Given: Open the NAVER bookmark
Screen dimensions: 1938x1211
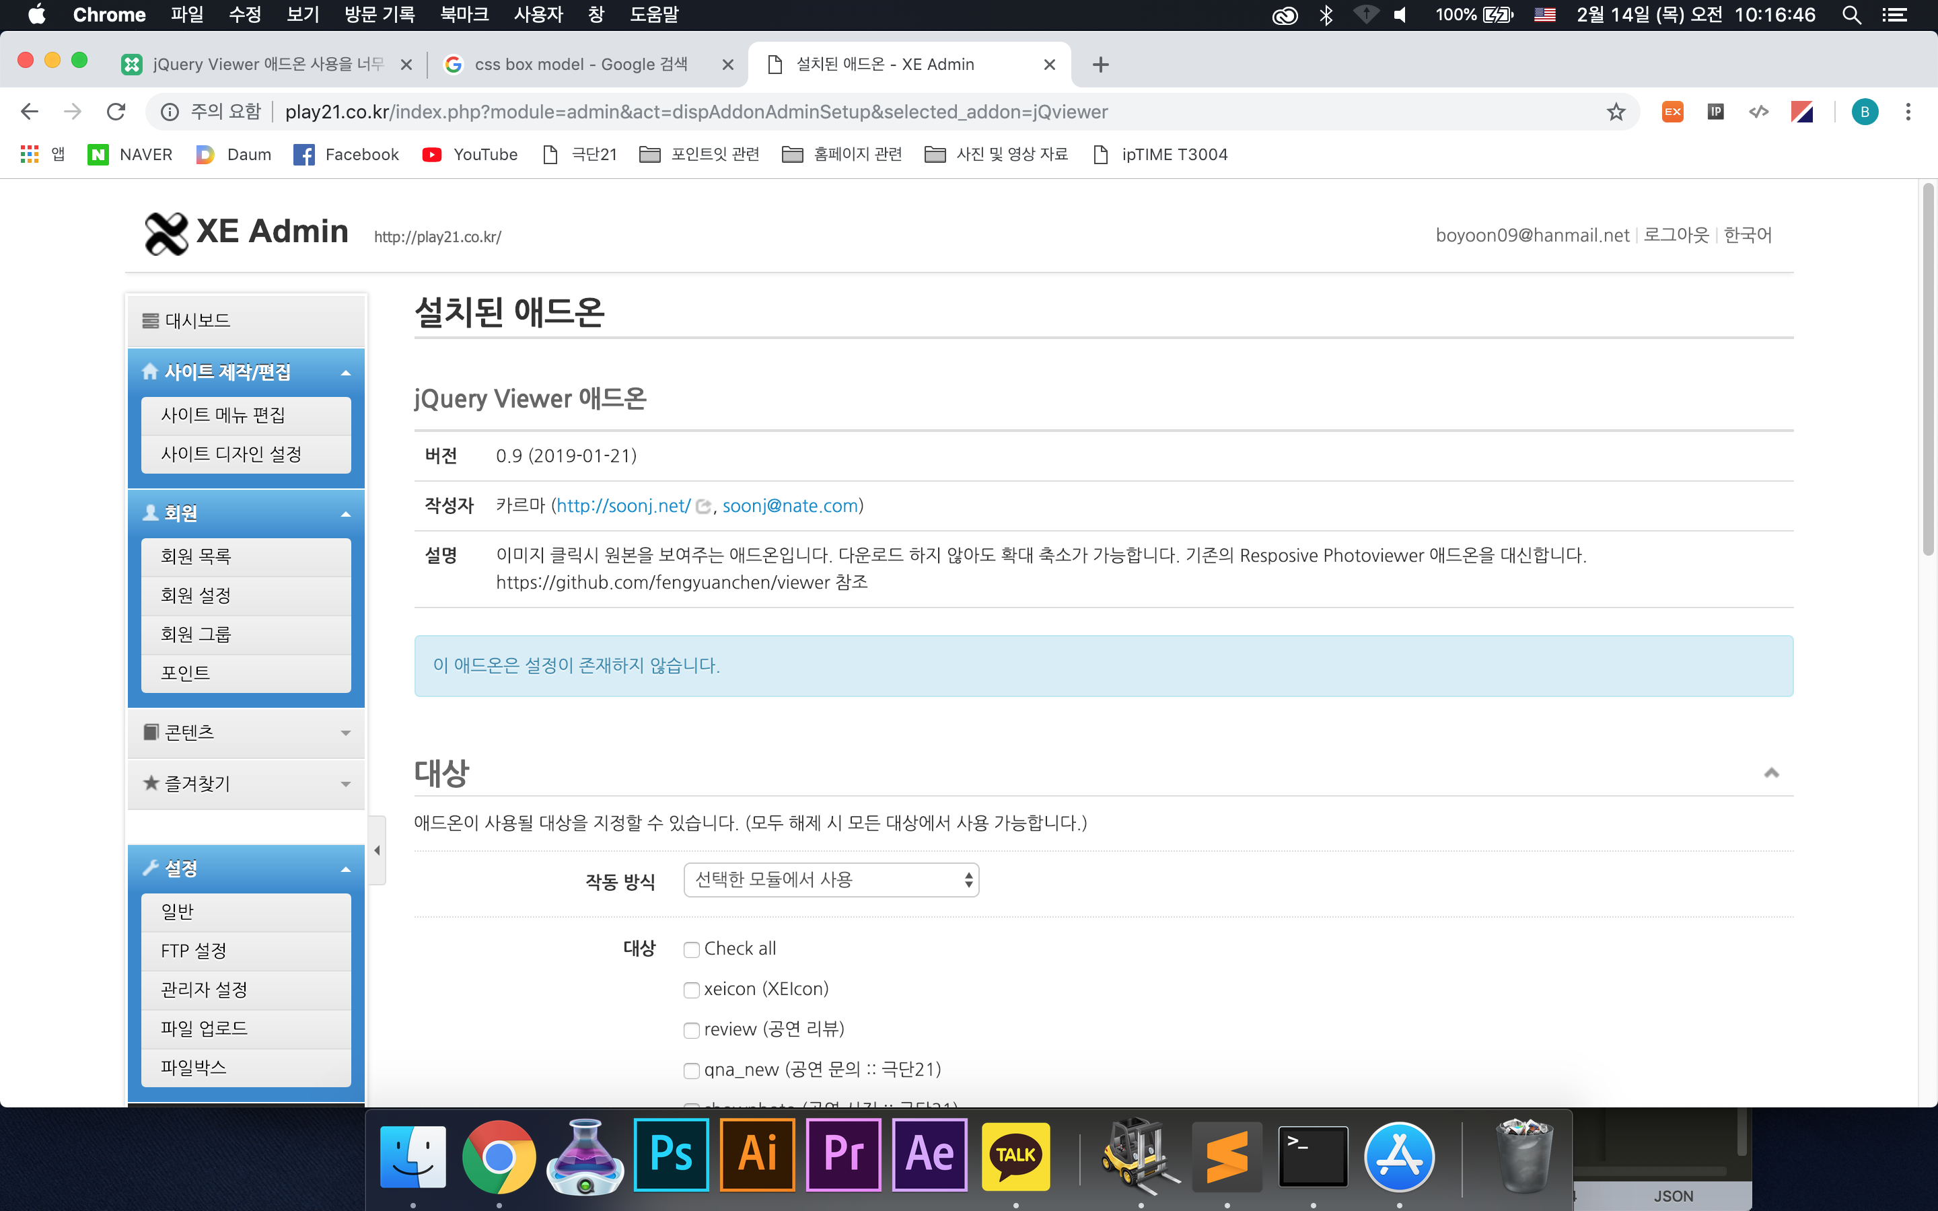Looking at the screenshot, I should coord(131,154).
